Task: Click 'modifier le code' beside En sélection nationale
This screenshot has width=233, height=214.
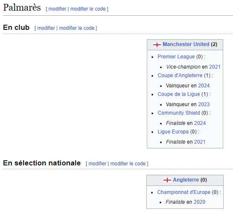Action: (128, 164)
